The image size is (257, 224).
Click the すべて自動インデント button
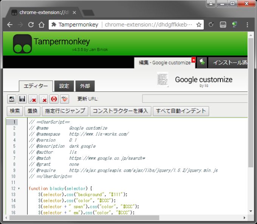(x=181, y=111)
